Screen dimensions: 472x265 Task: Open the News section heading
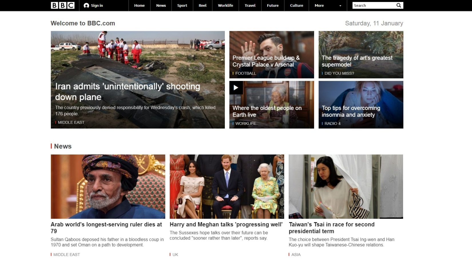63,146
